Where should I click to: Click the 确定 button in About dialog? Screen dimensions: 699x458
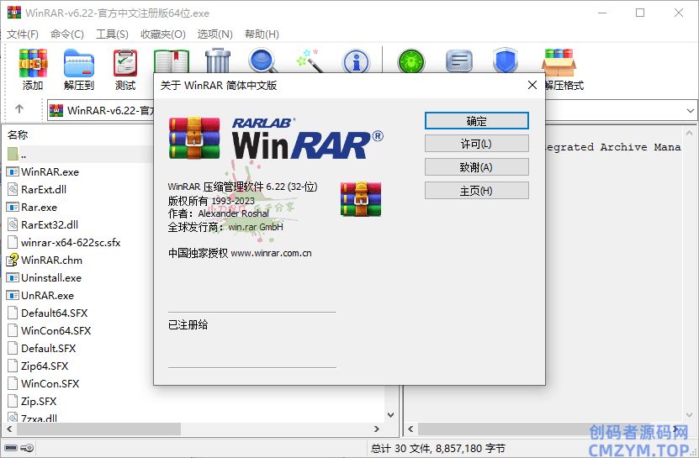point(476,121)
